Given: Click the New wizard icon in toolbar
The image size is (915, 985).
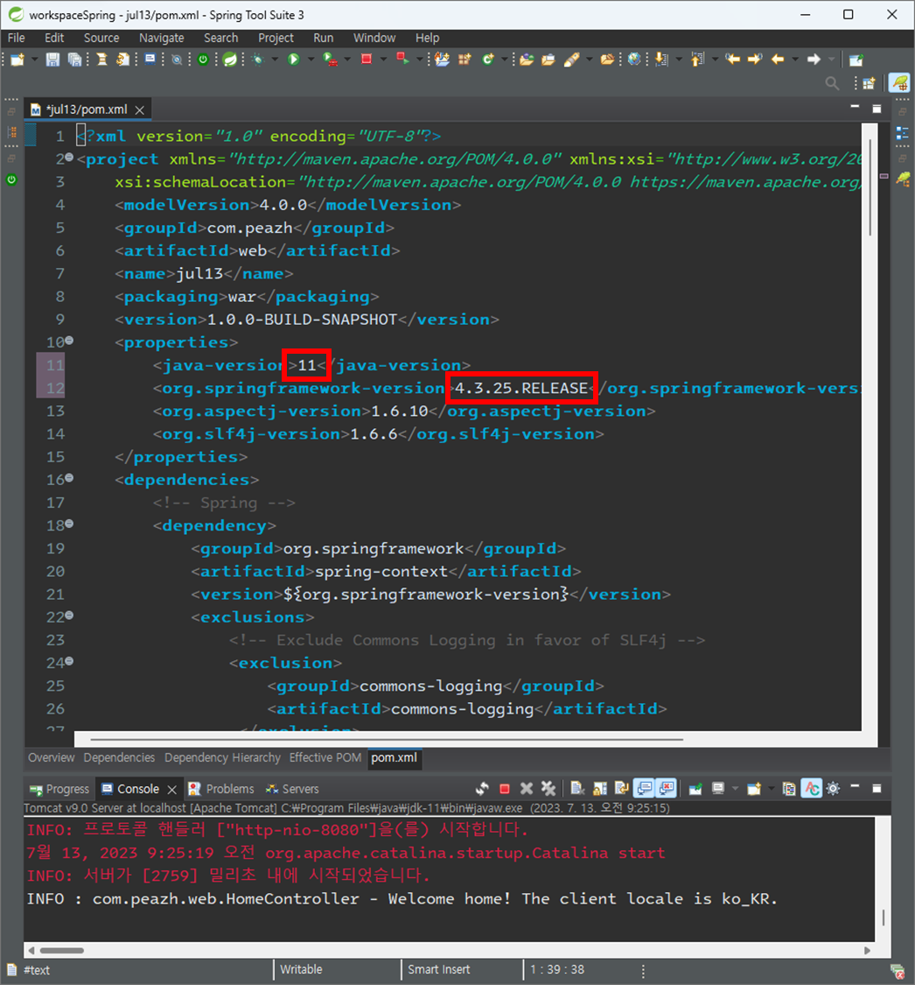Looking at the screenshot, I should [17, 60].
